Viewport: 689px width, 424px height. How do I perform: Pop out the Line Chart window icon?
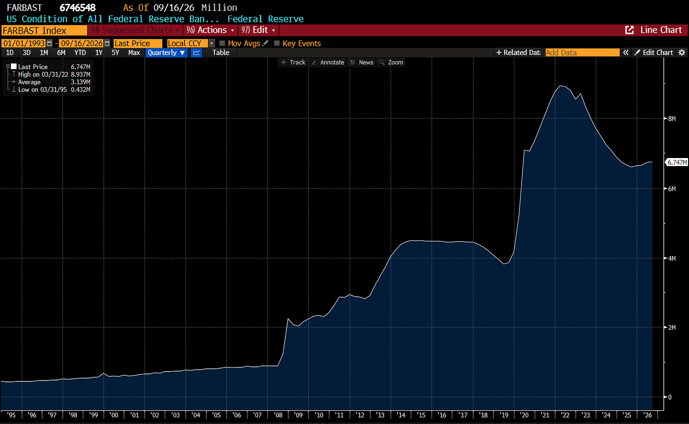[x=629, y=30]
